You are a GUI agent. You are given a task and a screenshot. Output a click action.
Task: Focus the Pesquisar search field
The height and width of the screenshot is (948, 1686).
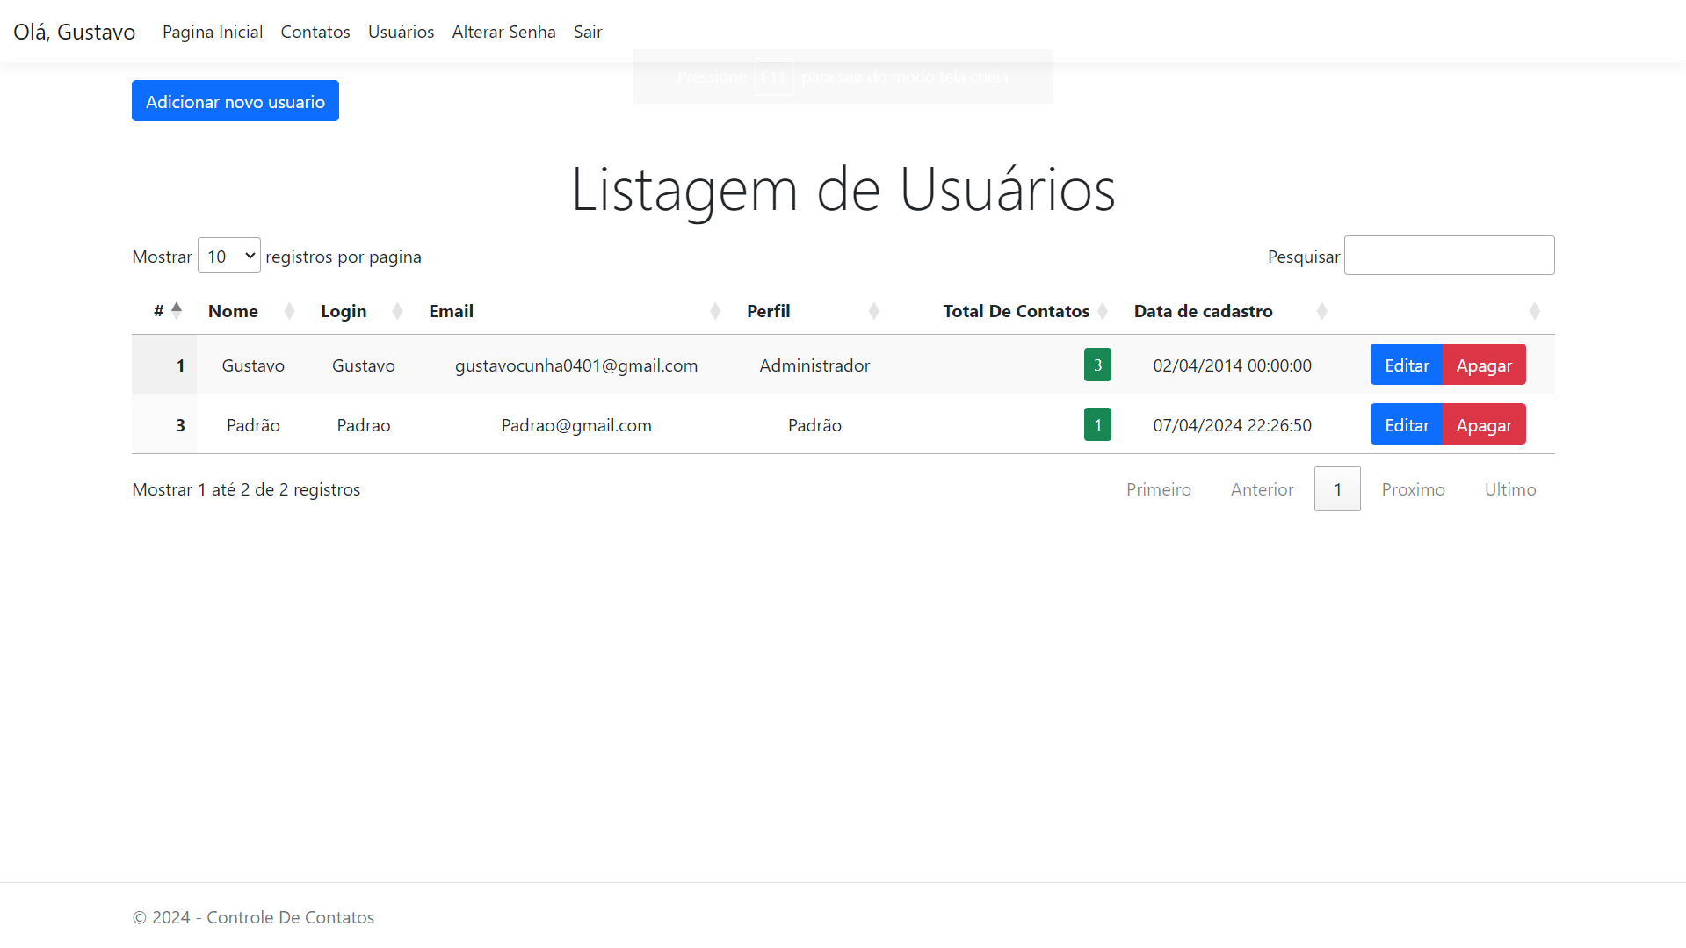pyautogui.click(x=1449, y=256)
